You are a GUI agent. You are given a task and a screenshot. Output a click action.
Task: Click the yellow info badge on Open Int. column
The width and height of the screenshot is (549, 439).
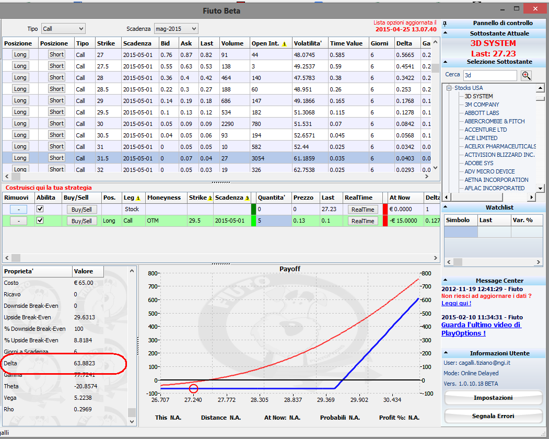point(284,44)
